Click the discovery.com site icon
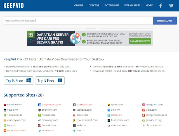The height and width of the screenshot is (136, 179). click(39, 120)
